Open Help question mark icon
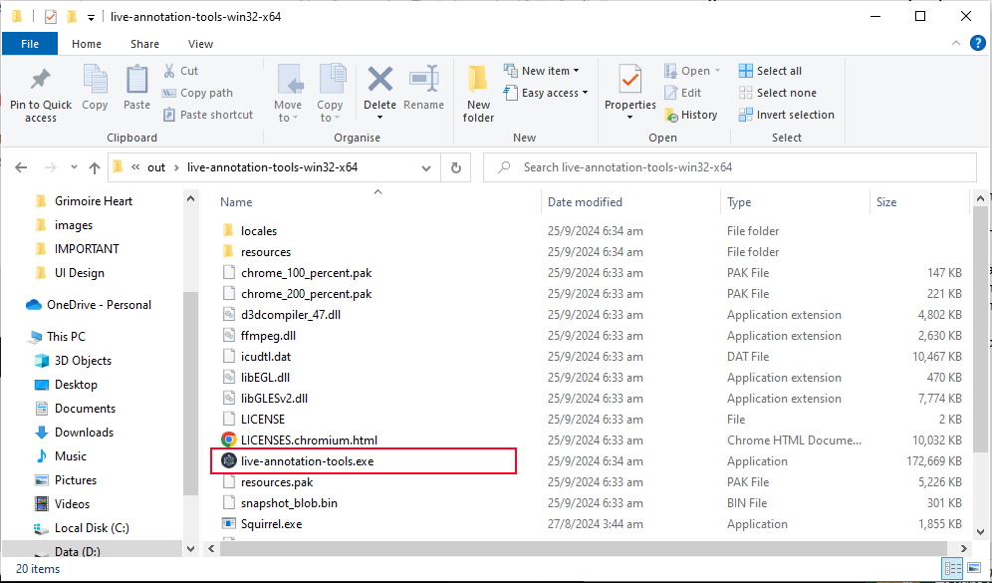The width and height of the screenshot is (992, 583). [x=977, y=44]
